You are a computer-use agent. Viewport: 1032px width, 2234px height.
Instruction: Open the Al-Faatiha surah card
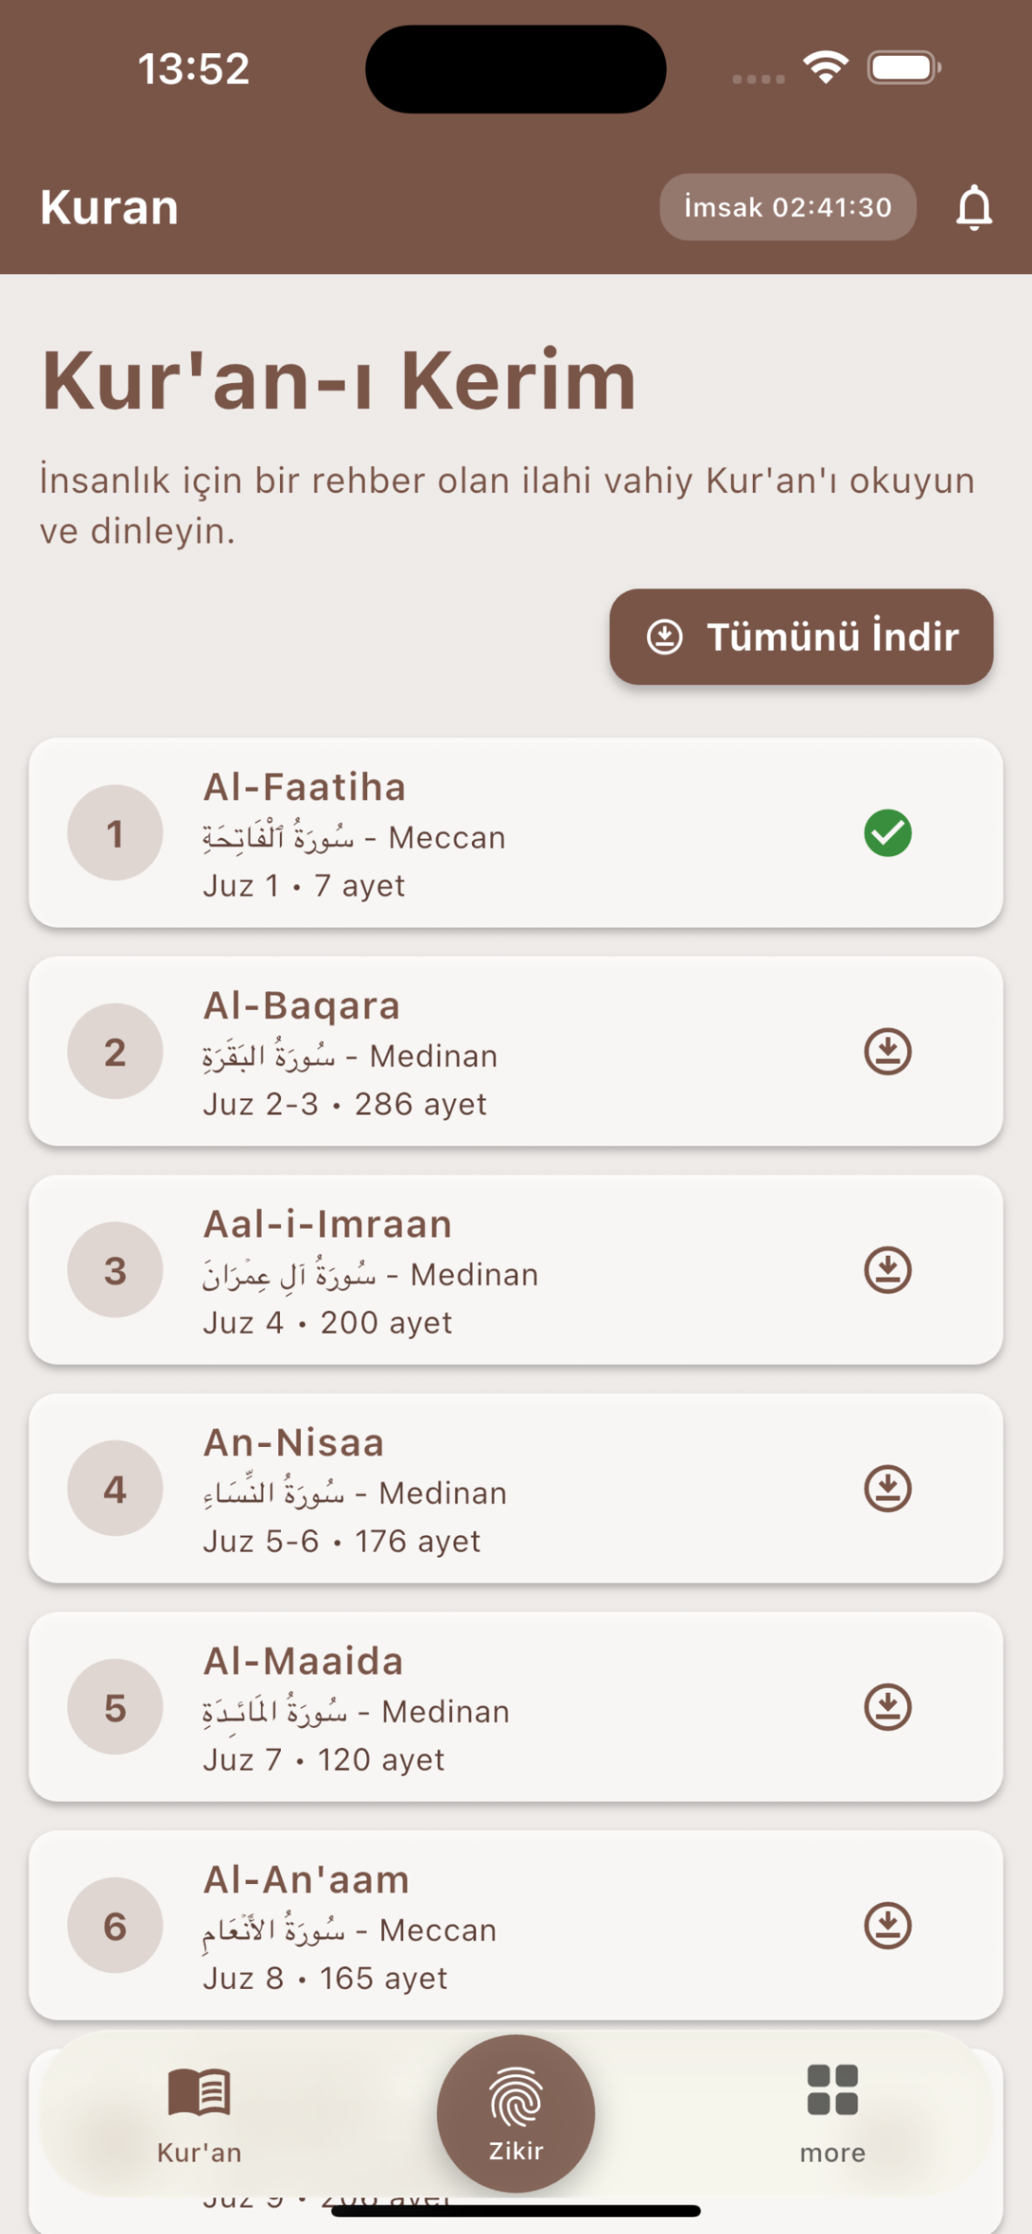(x=515, y=833)
